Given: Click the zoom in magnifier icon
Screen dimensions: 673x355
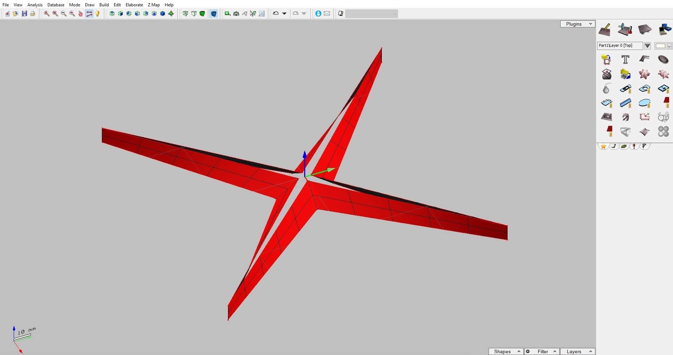Looking at the screenshot, I should (x=72, y=14).
